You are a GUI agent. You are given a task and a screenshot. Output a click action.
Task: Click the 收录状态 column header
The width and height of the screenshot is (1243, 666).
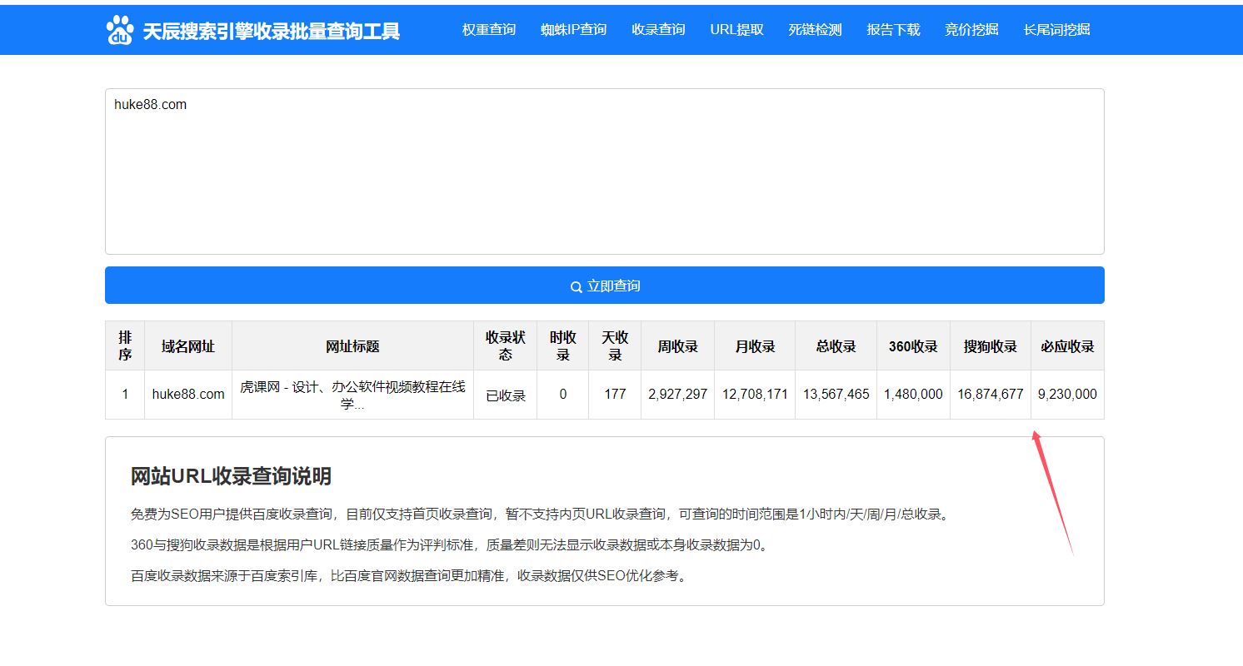(x=506, y=345)
